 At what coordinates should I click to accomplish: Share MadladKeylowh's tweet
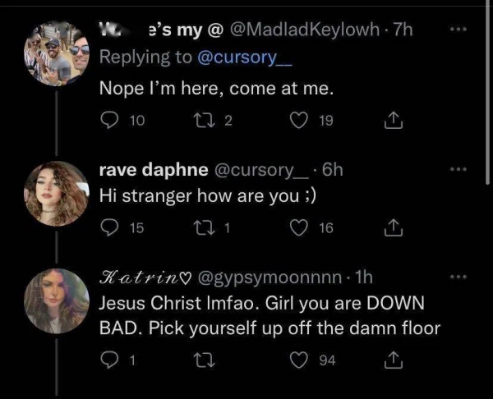[392, 120]
